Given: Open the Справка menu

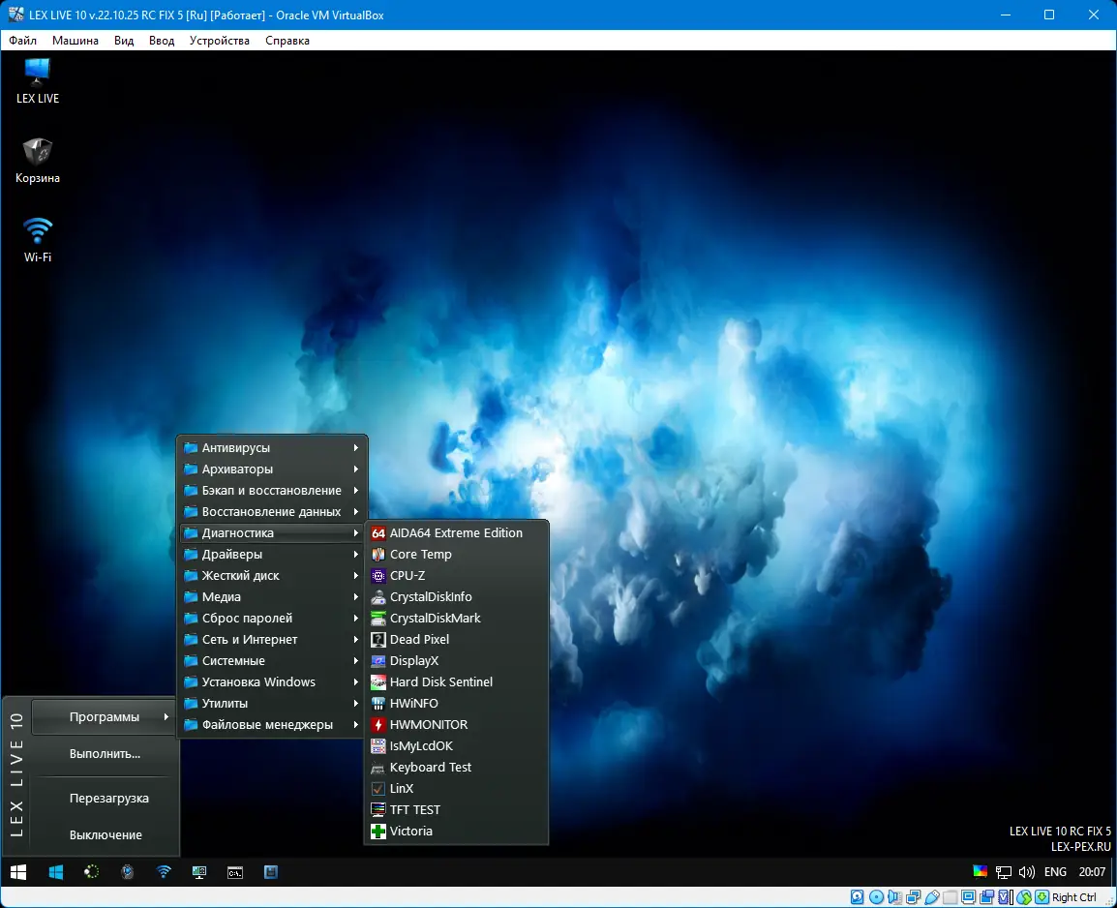Looking at the screenshot, I should [287, 41].
